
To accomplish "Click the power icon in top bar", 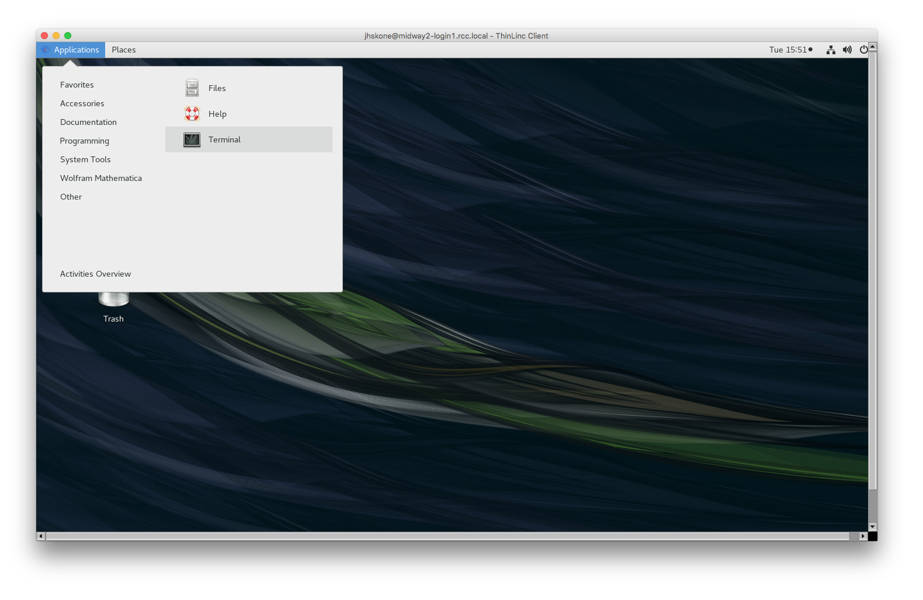I will (863, 50).
